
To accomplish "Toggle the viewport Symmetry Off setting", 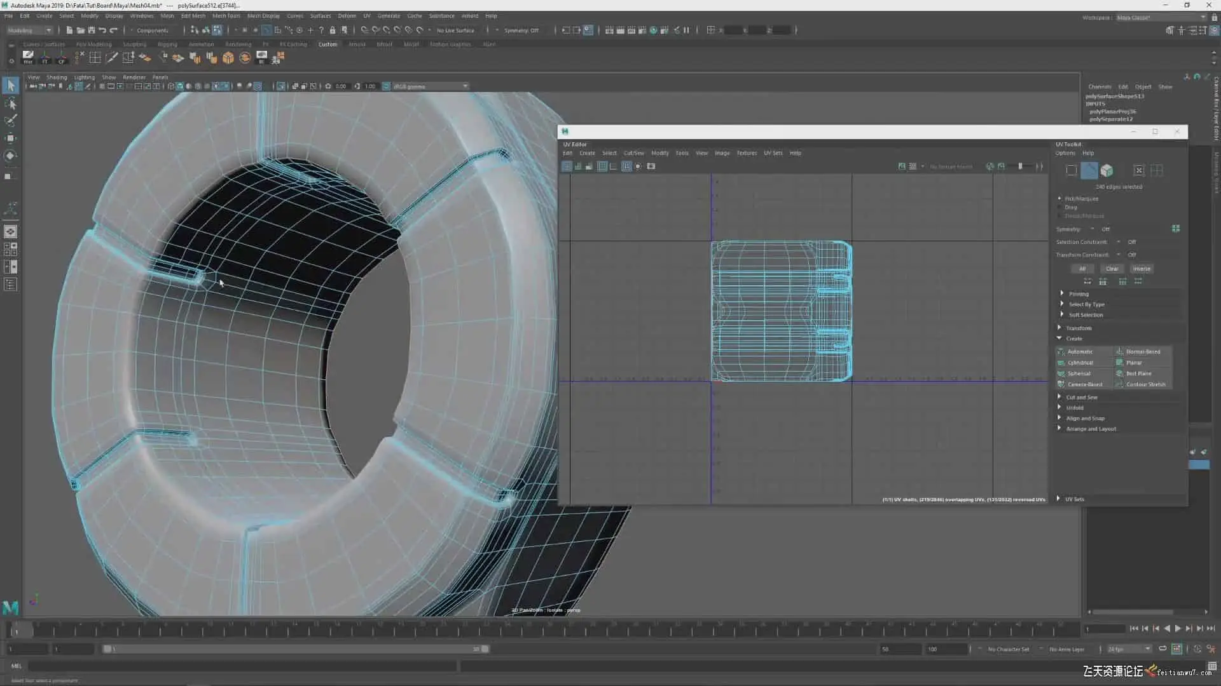I will click(x=520, y=30).
